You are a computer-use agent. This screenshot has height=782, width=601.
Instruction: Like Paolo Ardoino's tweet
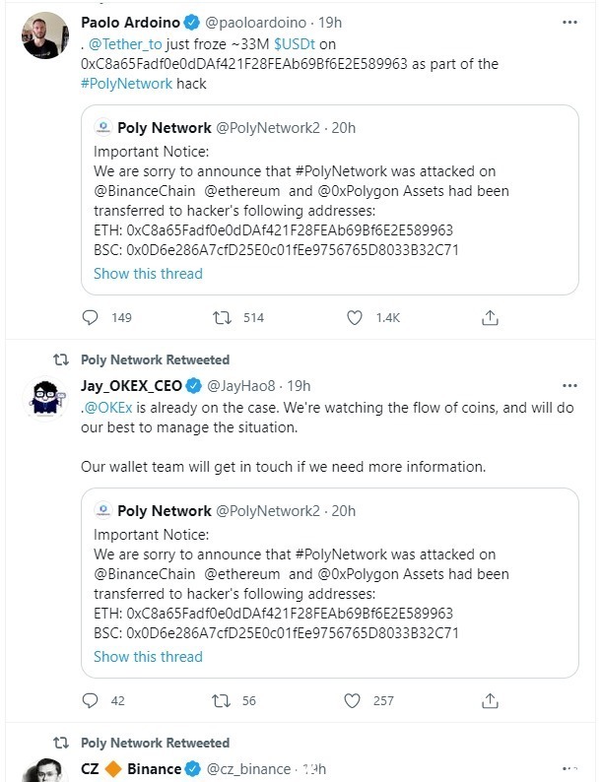point(355,318)
